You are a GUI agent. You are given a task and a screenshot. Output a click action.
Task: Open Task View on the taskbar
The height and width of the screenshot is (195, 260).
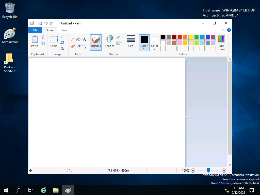(30, 190)
